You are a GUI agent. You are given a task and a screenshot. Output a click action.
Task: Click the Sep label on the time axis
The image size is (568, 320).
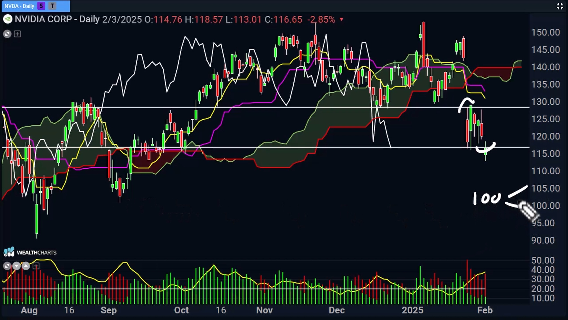pyautogui.click(x=109, y=310)
